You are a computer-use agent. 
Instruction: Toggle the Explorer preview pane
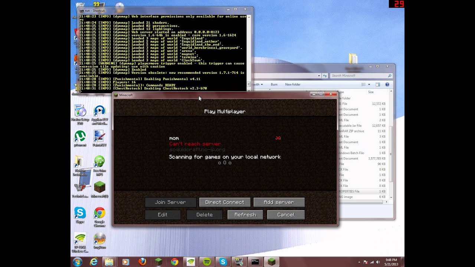(378, 85)
